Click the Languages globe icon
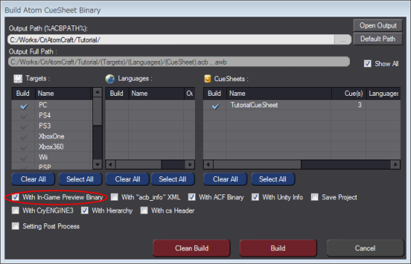This screenshot has height=264, width=411. pyautogui.click(x=110, y=78)
